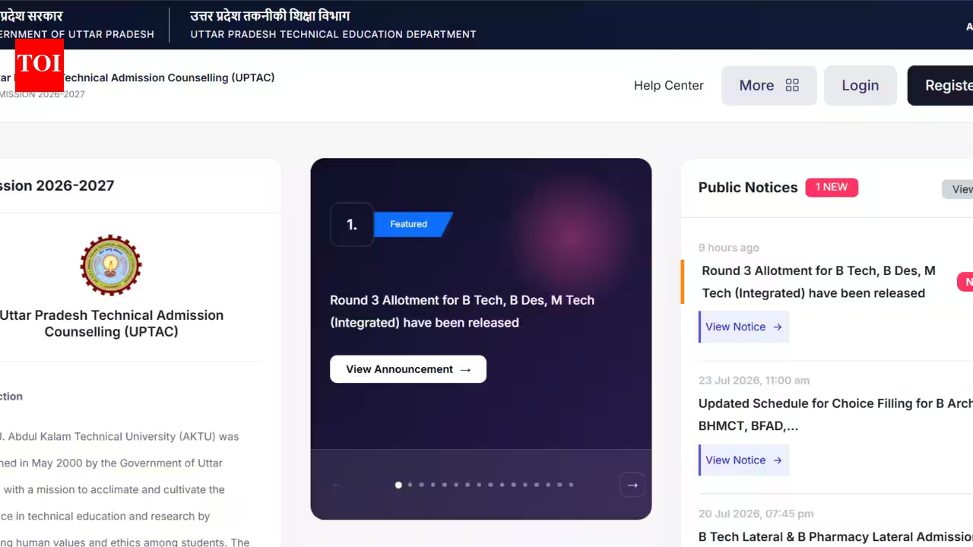973x547 pixels.
Task: Select the last carousel dot indicator
Action: click(x=571, y=485)
